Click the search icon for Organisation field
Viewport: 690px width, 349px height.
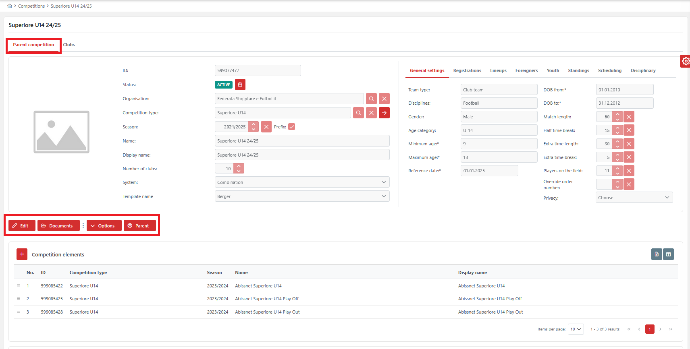pos(371,99)
